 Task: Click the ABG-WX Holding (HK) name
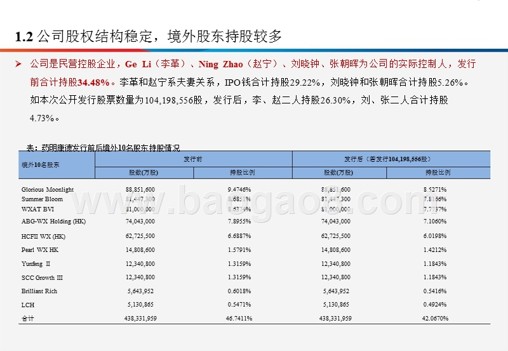pyautogui.click(x=53, y=222)
